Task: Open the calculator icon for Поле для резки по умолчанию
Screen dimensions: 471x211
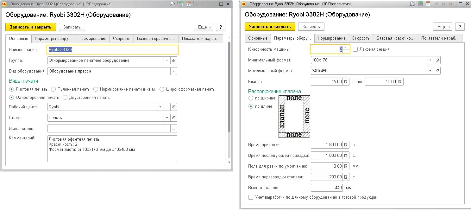Action: [x=346, y=166]
